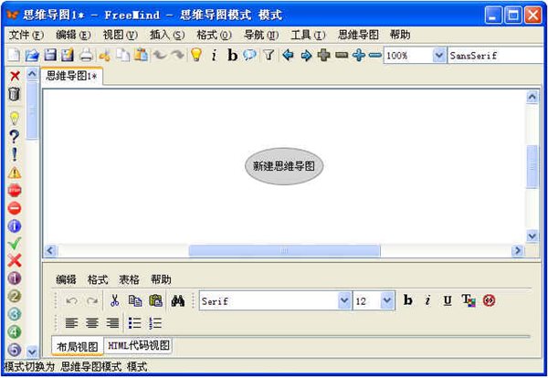Switch to the HTML代码视图 tab

(x=139, y=345)
